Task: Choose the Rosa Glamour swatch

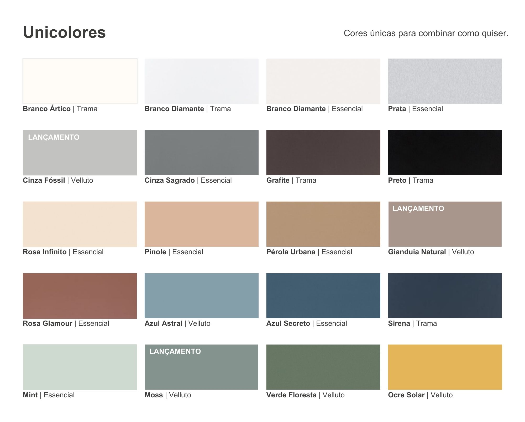Action: point(80,296)
